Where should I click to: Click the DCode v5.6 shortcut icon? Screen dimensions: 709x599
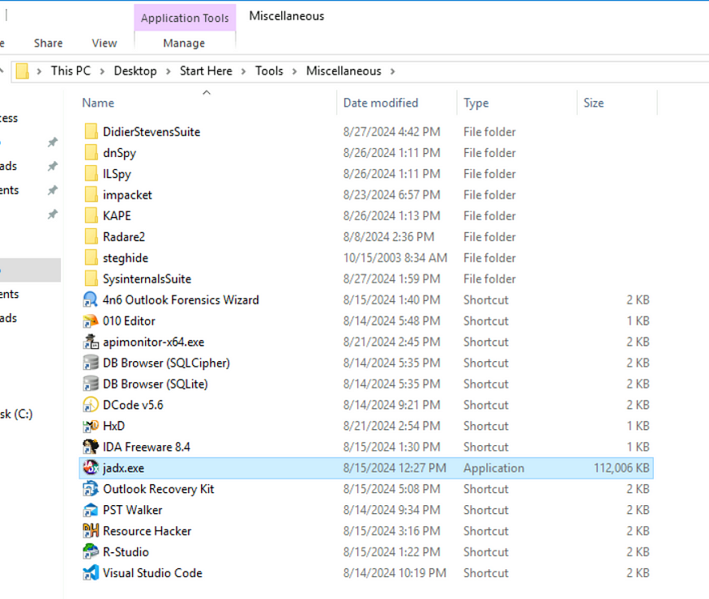click(91, 405)
